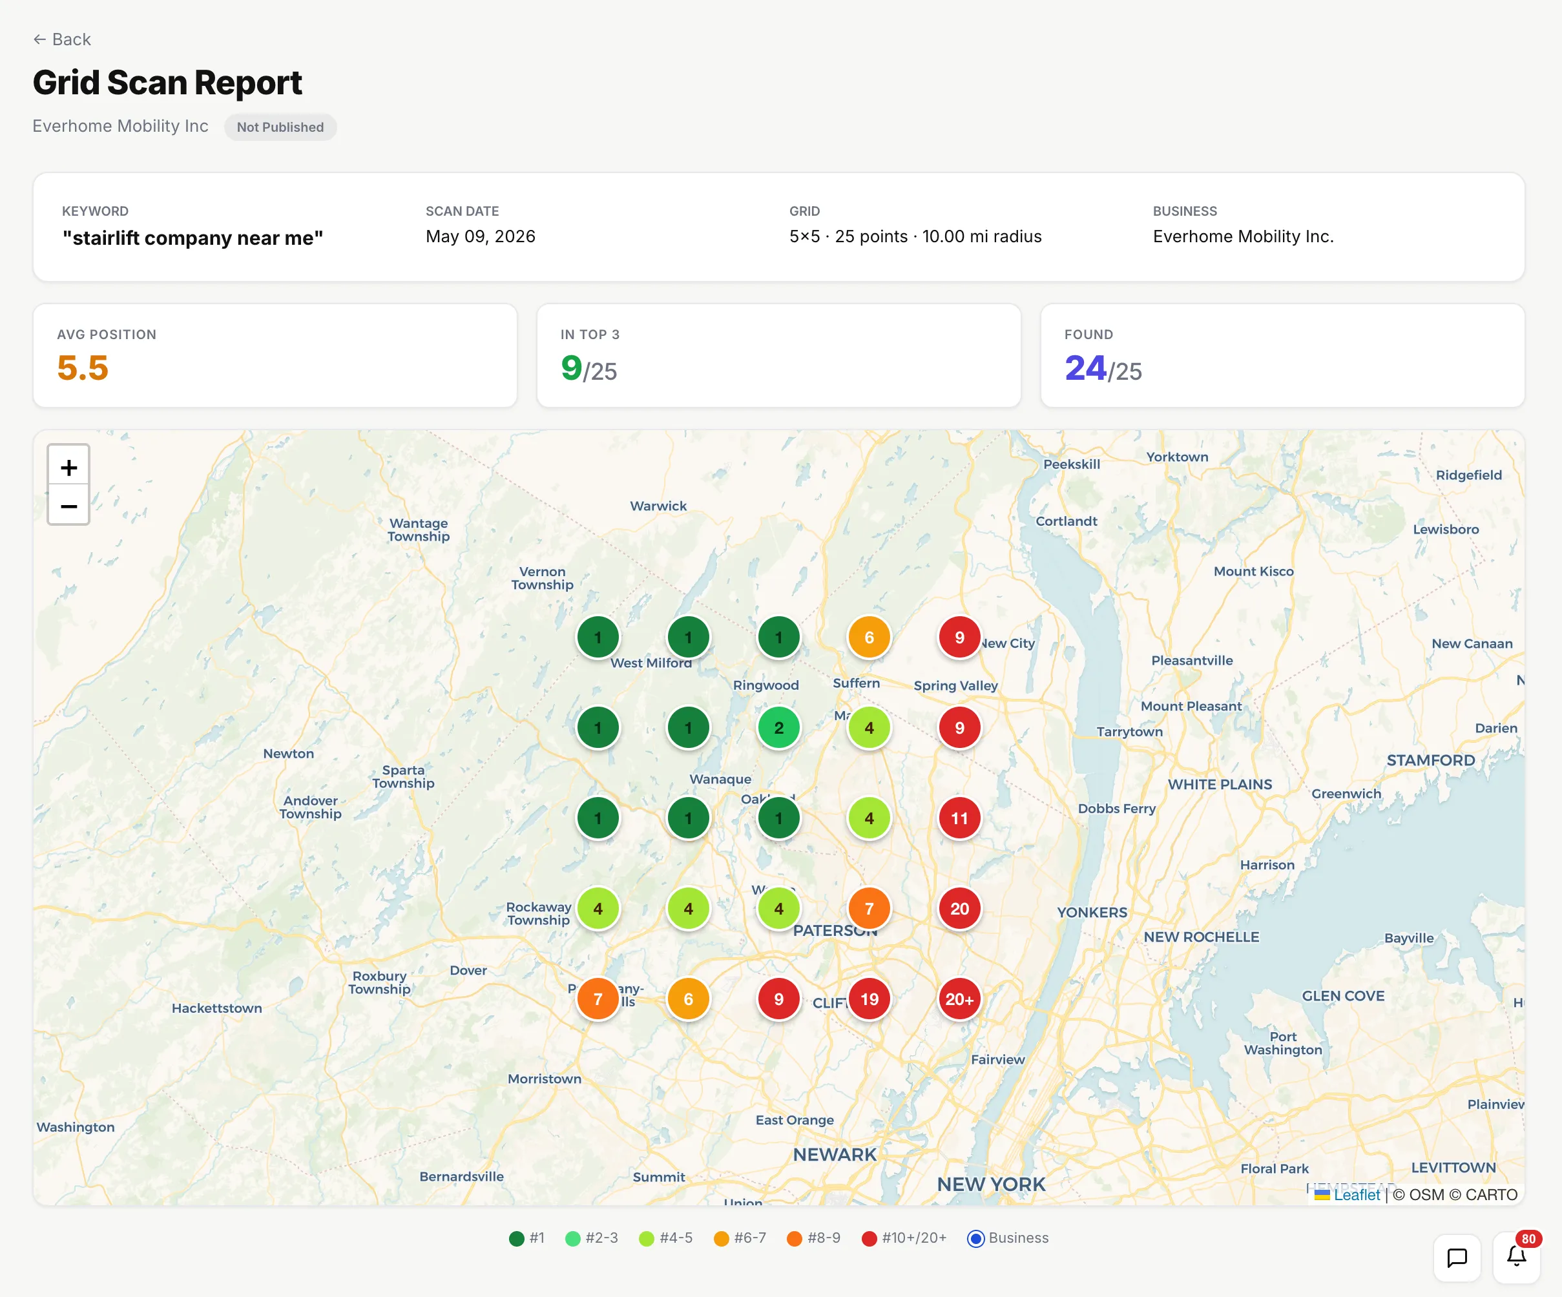Click the #2-3 green legend swatch

click(x=573, y=1238)
